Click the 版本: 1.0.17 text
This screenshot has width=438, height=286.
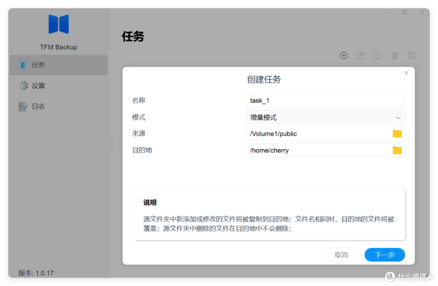36,273
